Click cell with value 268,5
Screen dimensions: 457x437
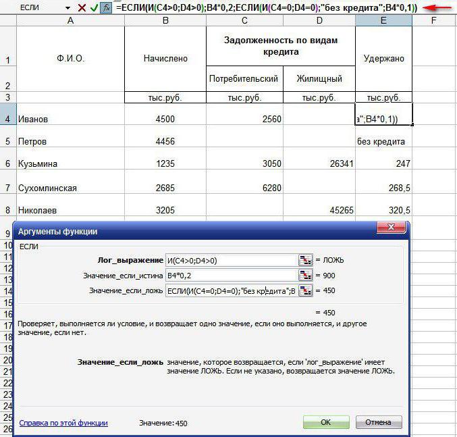pos(383,182)
